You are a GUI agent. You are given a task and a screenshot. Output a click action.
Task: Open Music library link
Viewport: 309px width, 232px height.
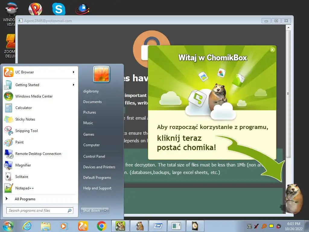point(88,123)
